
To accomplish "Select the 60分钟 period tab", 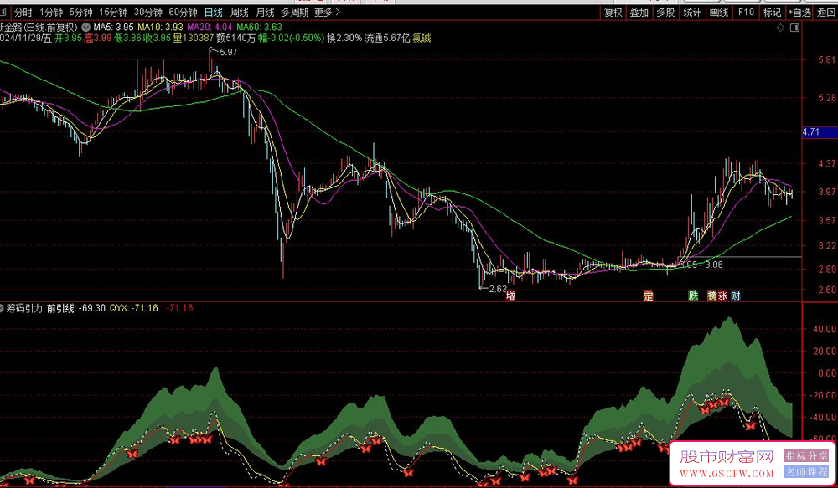I will pos(183,13).
